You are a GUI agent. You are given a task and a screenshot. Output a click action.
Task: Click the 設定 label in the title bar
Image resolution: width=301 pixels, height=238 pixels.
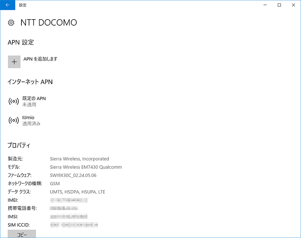[x=23, y=5]
